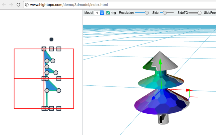Focus the address bar showing www.hightopo.com
216x135 pixels.
pos(120,5)
